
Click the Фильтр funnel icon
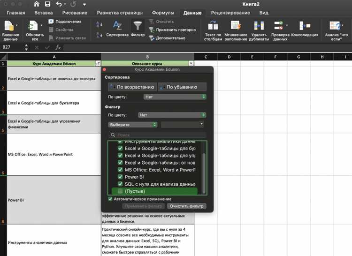(x=138, y=26)
